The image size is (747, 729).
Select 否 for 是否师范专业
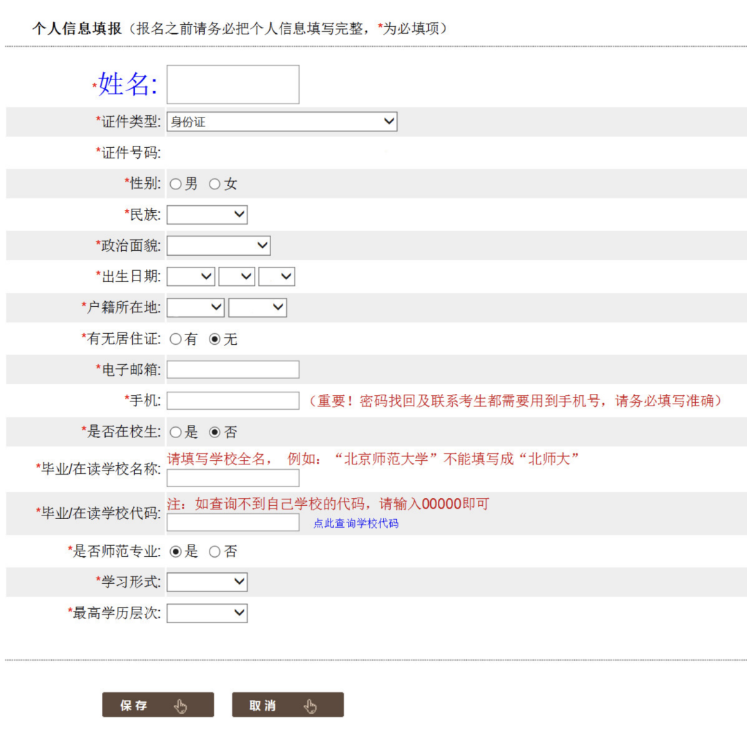click(x=214, y=551)
